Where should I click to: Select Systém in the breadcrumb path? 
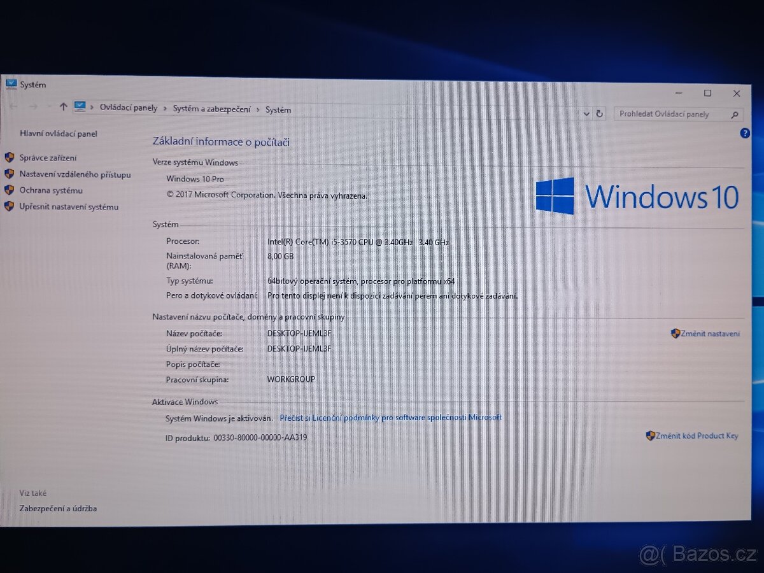click(278, 110)
